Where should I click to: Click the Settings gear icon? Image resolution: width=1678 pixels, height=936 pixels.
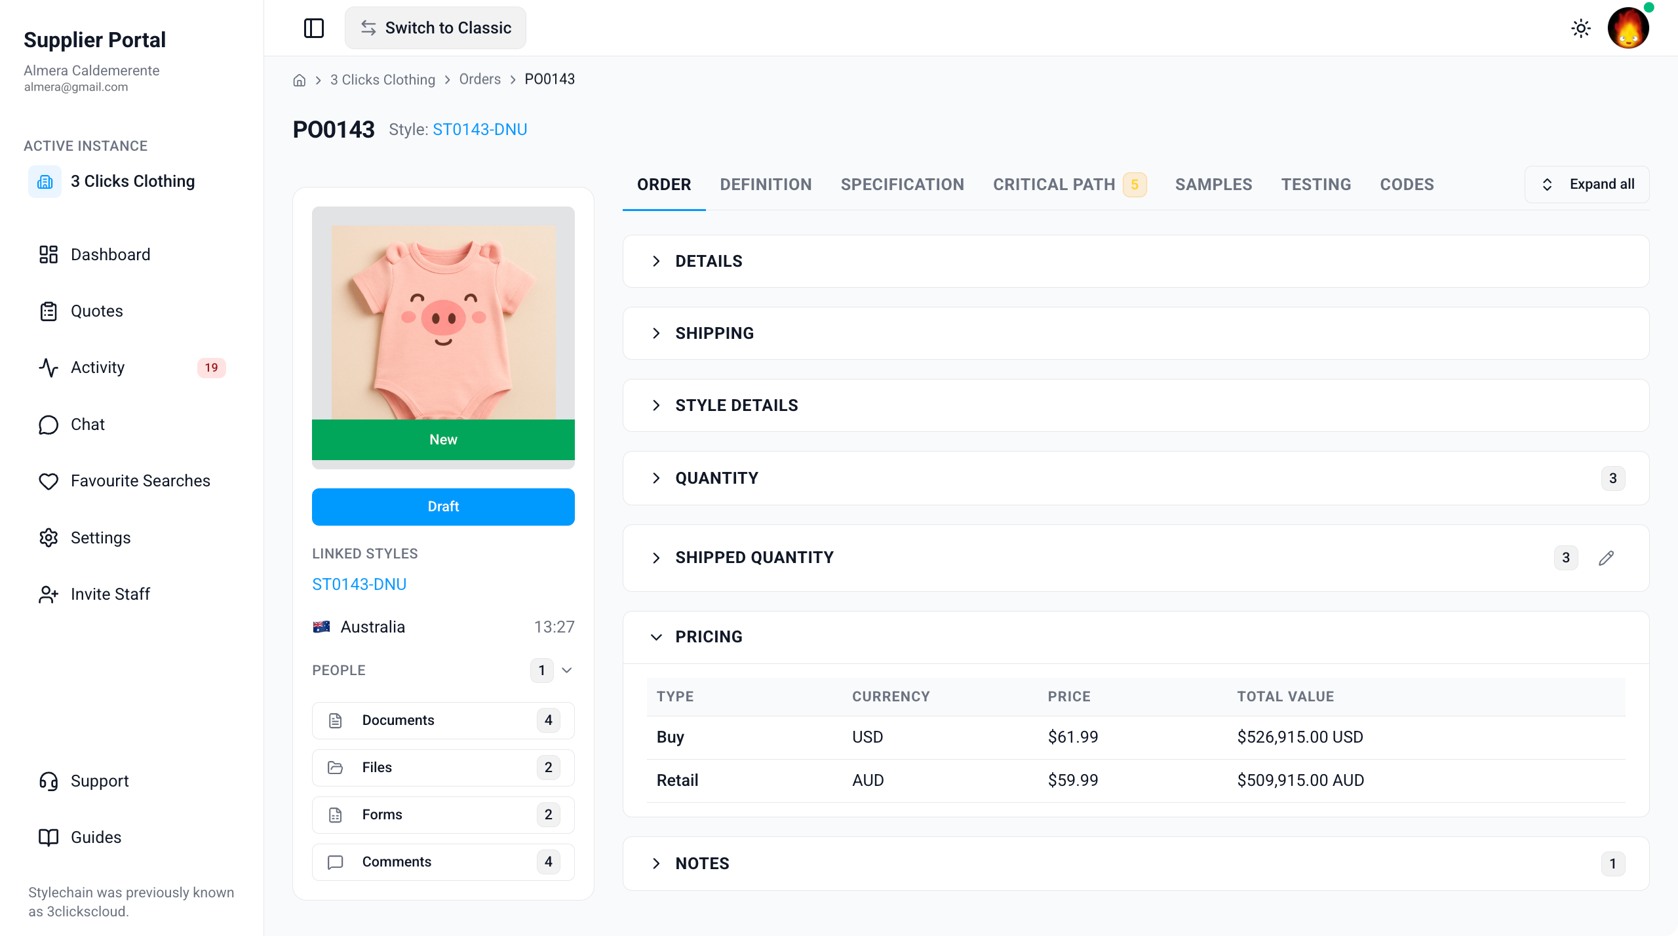49,537
